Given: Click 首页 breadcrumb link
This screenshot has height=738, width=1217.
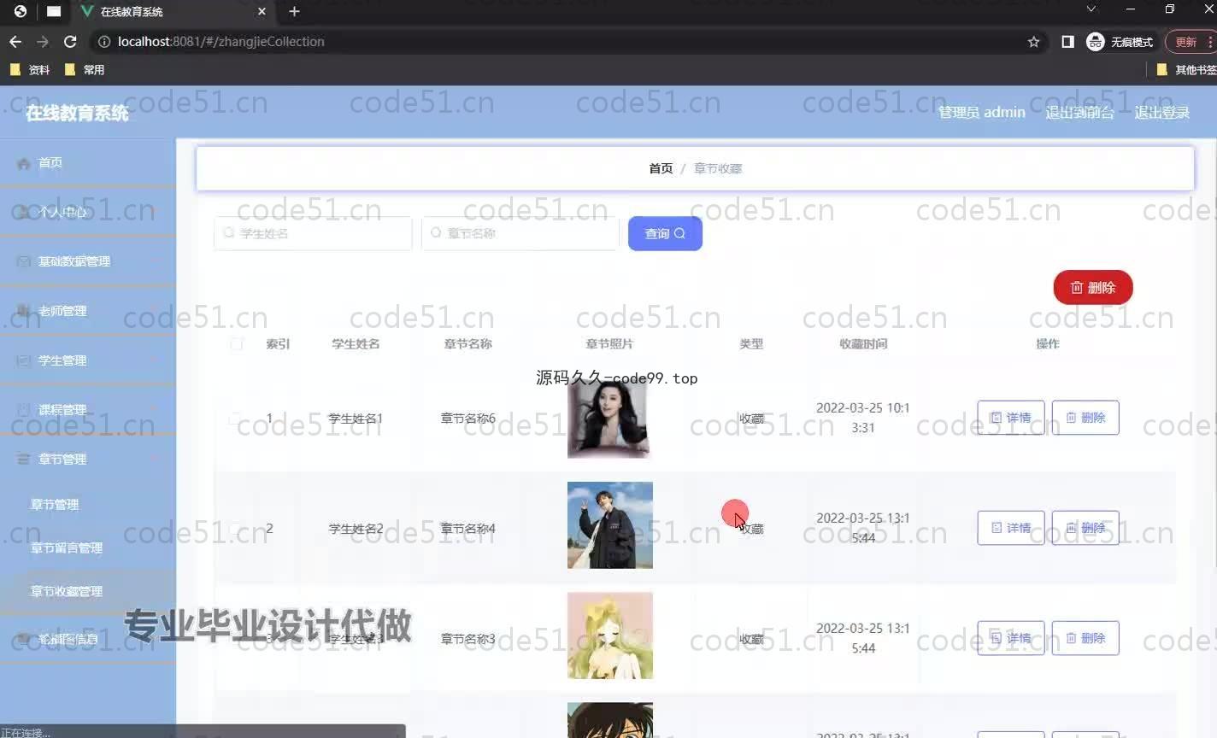Looking at the screenshot, I should pyautogui.click(x=661, y=168).
